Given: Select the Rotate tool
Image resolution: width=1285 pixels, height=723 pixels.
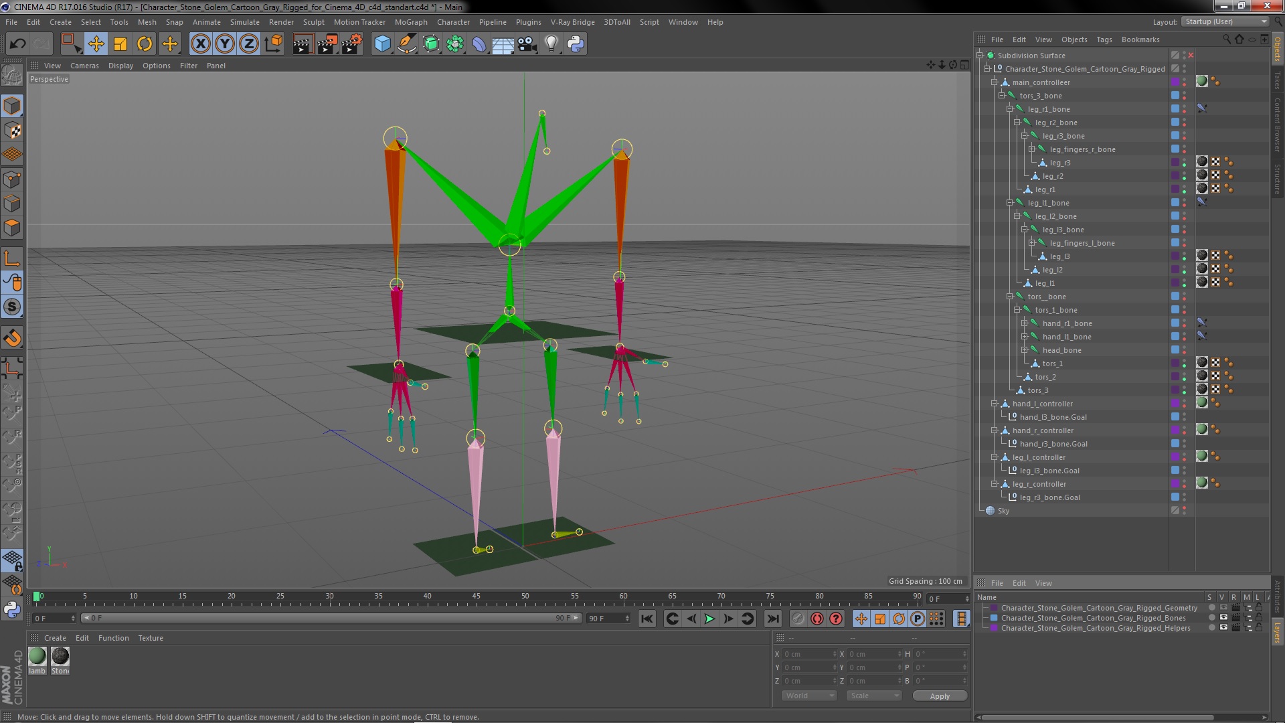Looking at the screenshot, I should 145,44.
